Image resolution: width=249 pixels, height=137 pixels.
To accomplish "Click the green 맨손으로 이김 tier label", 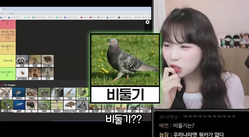I will [8, 73].
